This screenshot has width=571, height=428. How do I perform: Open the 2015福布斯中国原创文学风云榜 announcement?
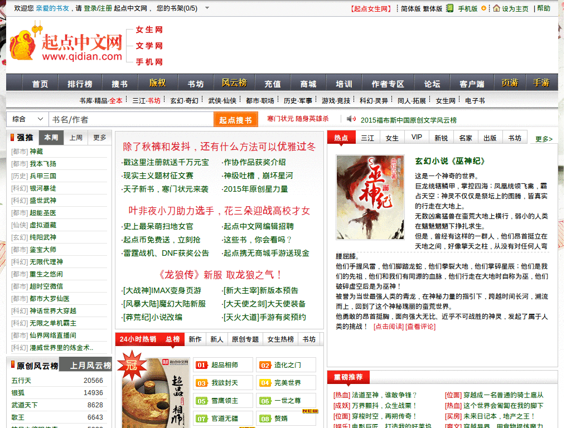(409, 120)
